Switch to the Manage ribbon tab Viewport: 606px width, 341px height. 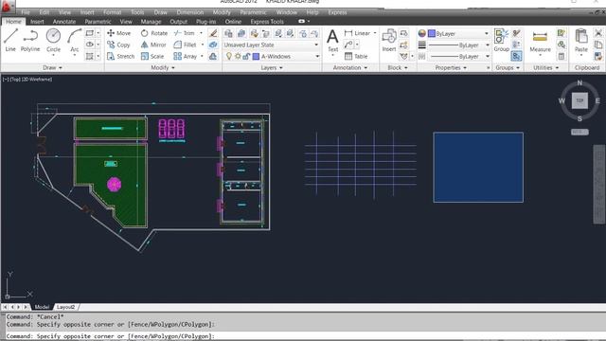[151, 22]
